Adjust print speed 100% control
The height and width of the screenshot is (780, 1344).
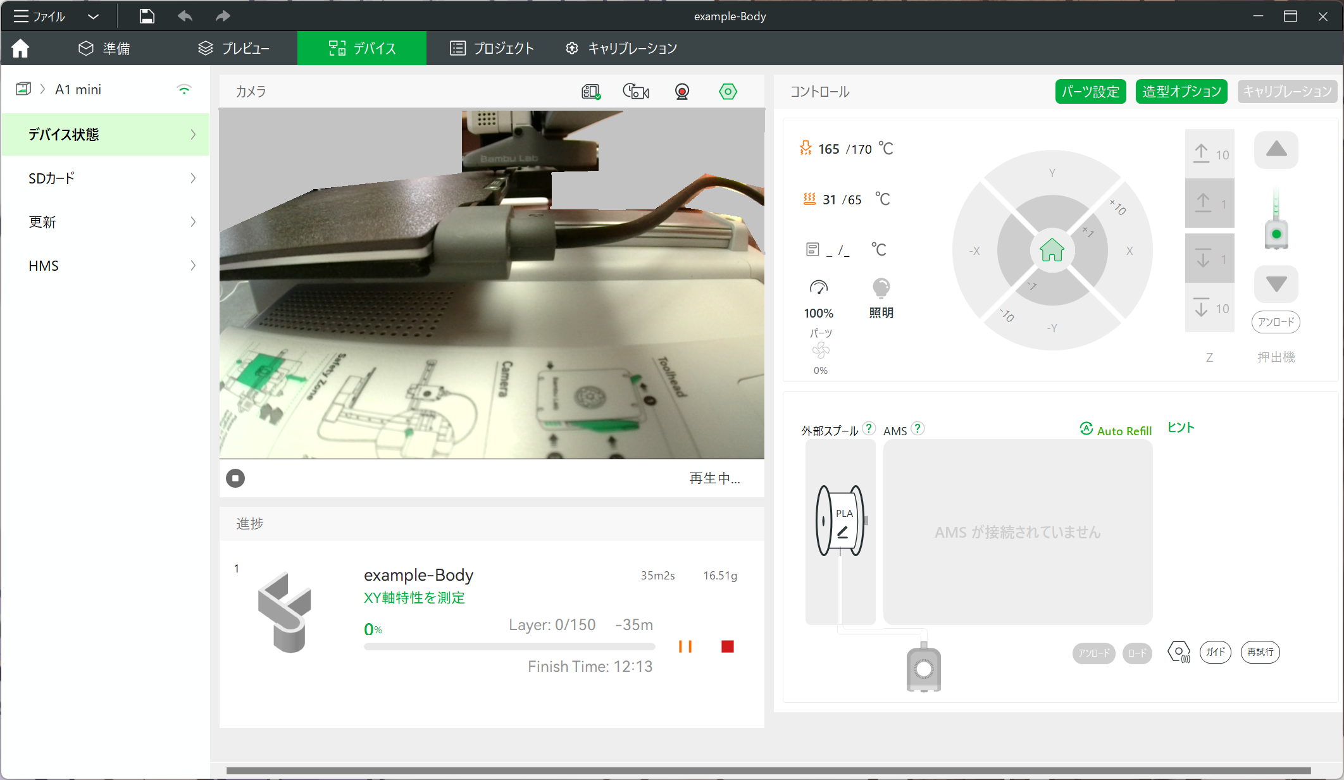click(818, 297)
